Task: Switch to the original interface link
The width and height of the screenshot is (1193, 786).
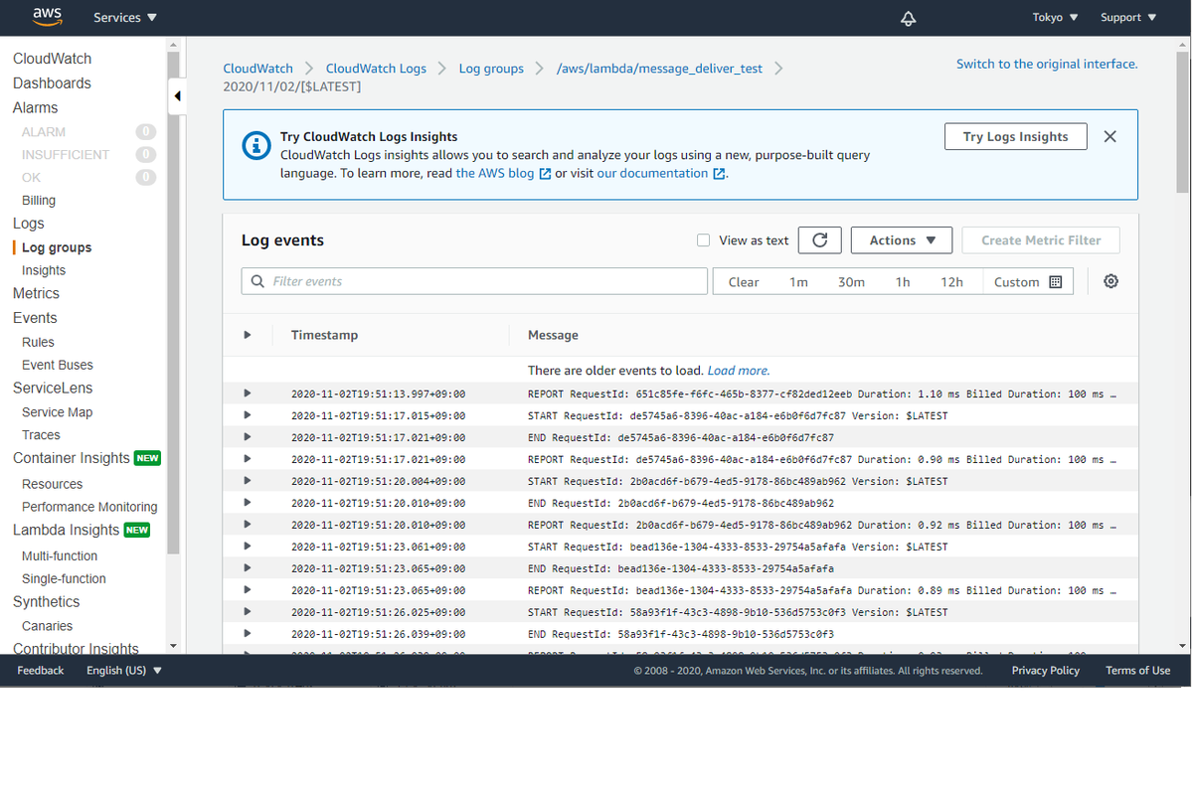Action: pos(1047,64)
